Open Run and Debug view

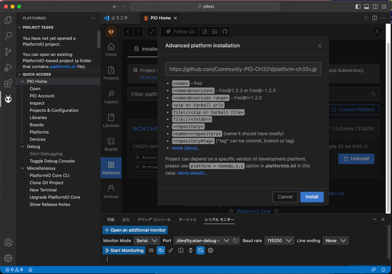click(8, 67)
